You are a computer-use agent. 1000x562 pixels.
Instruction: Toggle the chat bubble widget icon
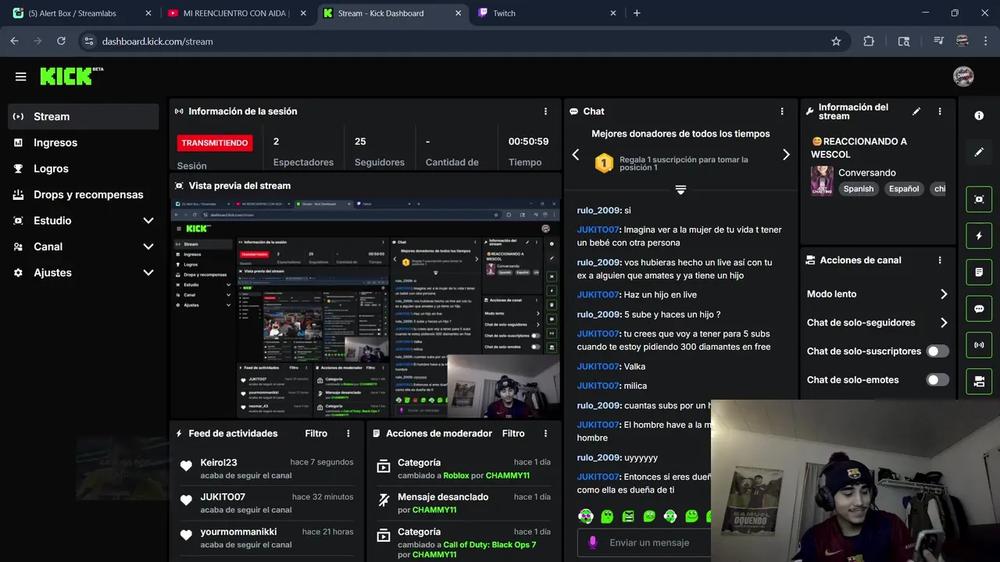(979, 308)
